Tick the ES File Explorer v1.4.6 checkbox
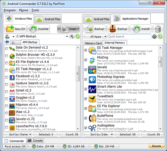This screenshot has width=167, height=151. point(7,63)
